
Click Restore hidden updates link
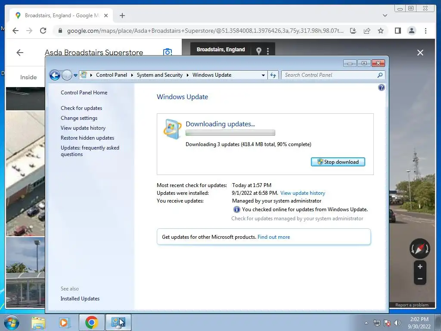click(x=87, y=138)
